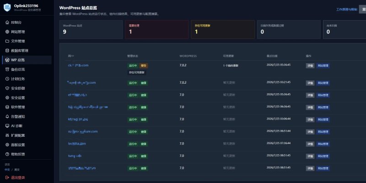Open 网站管理 for the 警告 site row
Viewport: 366px width, 183px height.
tap(323, 66)
